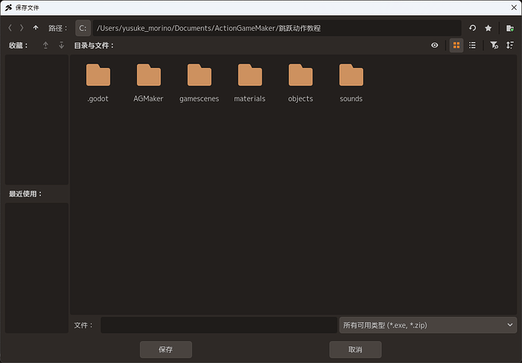
Task: Refresh the file list
Action: pos(472,28)
